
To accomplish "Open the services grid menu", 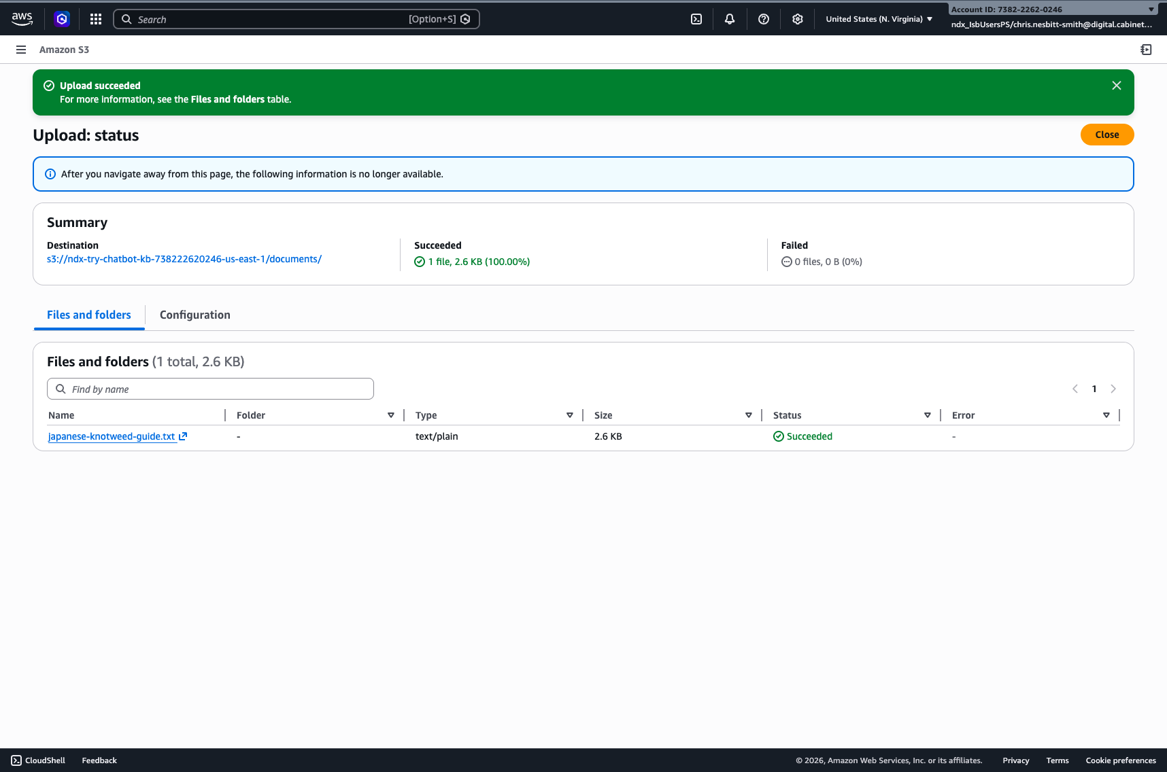I will point(96,19).
